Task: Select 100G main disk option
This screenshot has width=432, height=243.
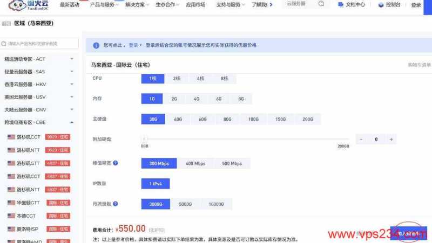Action: coord(253,119)
